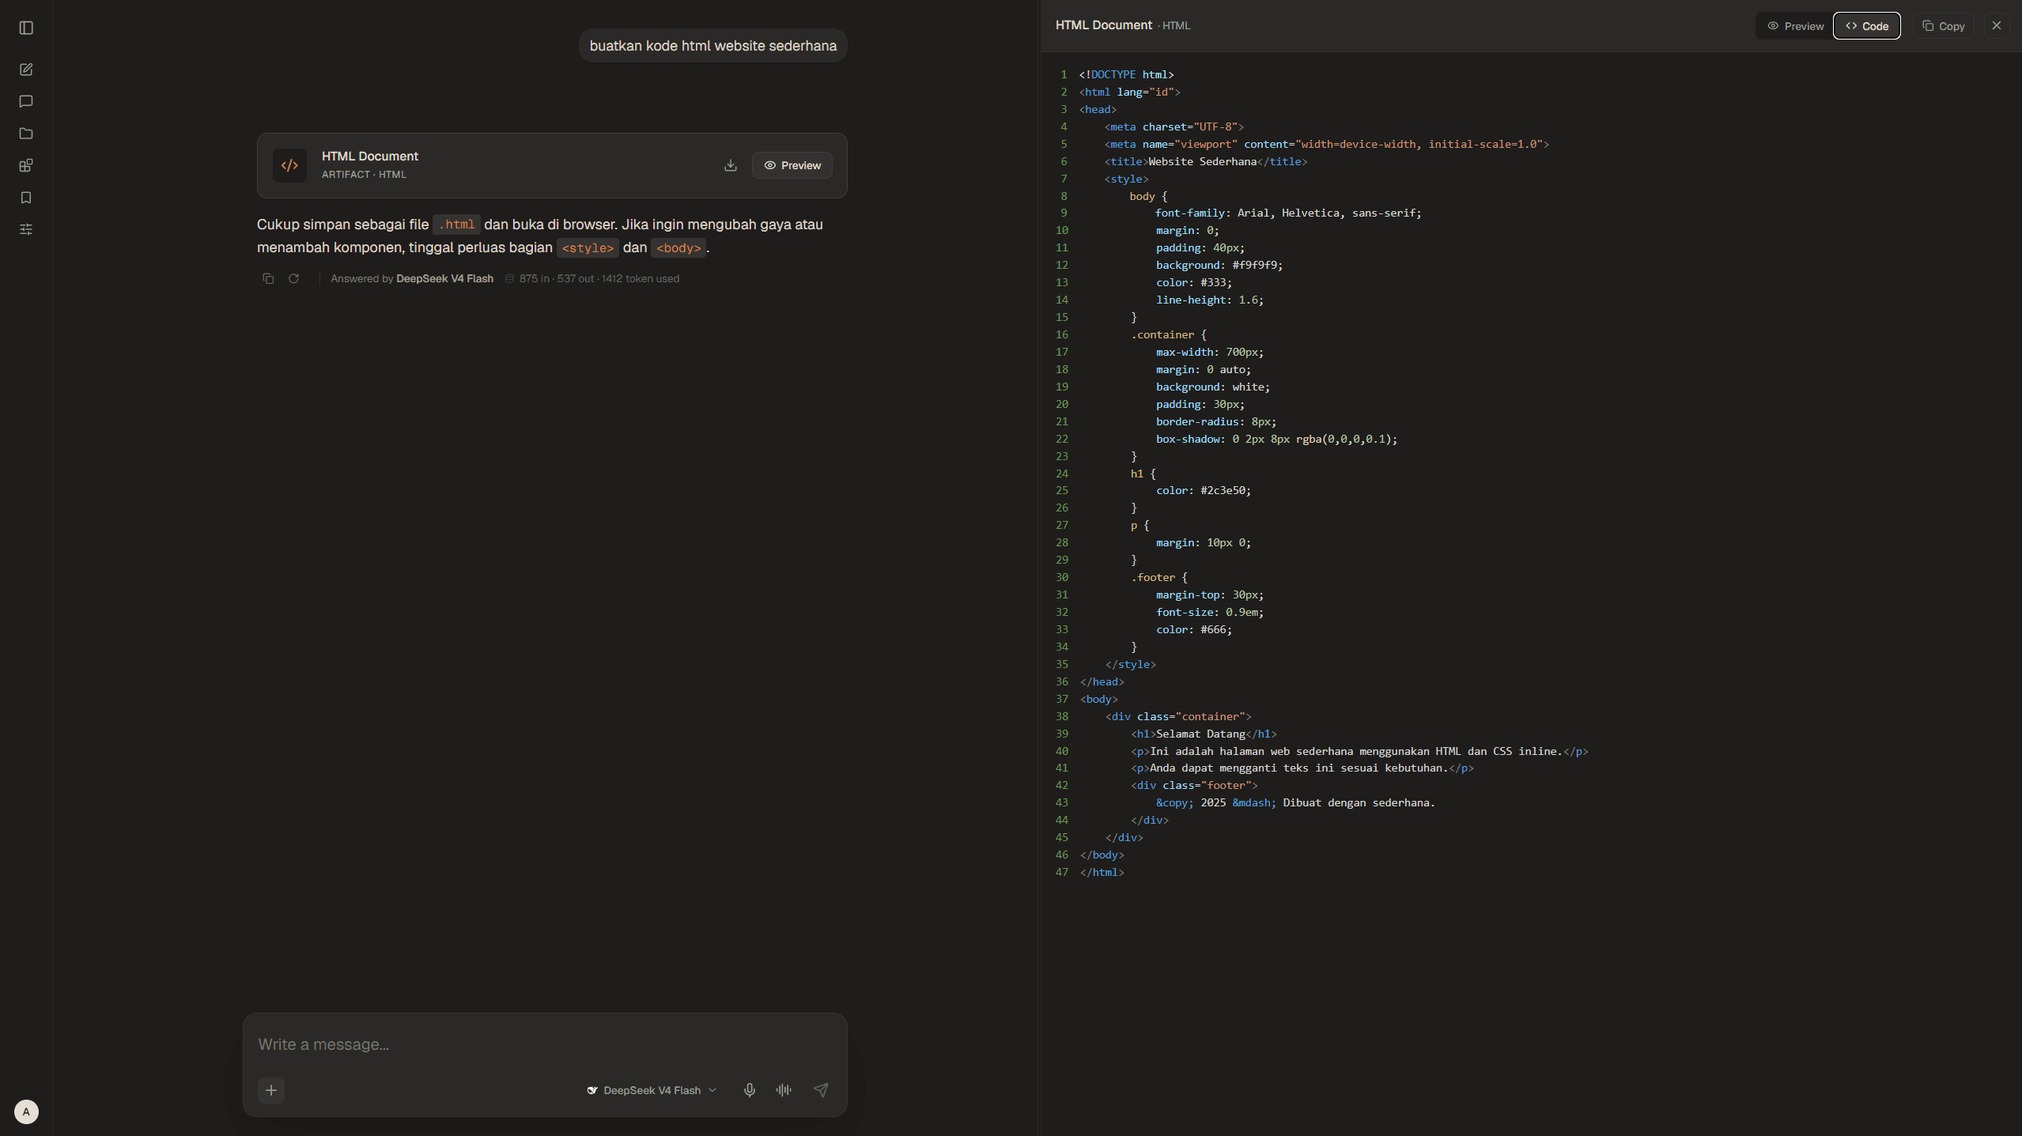Preview the artifact from the chat card
The image size is (2022, 1136).
(792, 165)
